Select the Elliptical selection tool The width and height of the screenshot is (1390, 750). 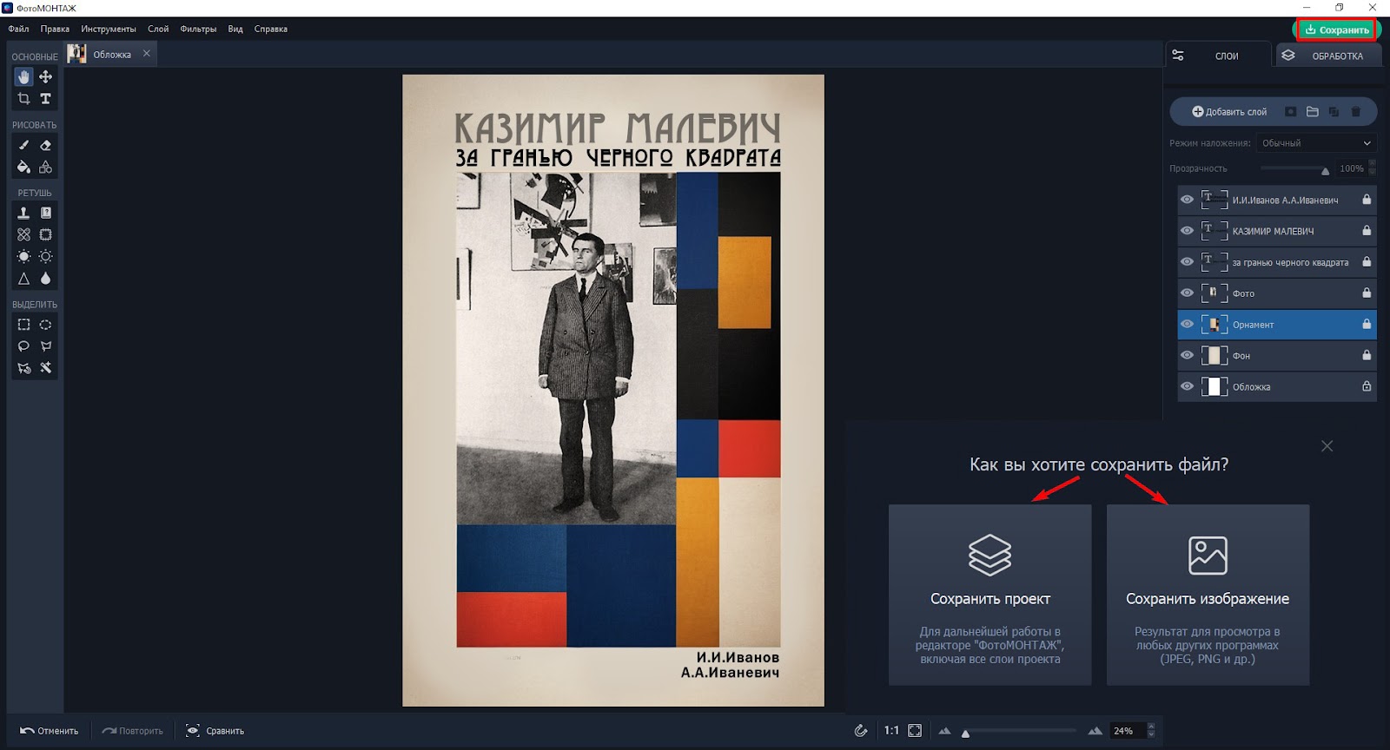coord(46,325)
